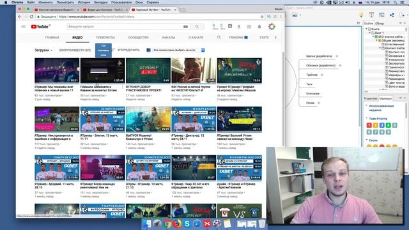This screenshot has height=230, width=409.
Task: Click ВОСПРОИЗВЕСТИ ВСЕ play all button
Action: (75, 50)
